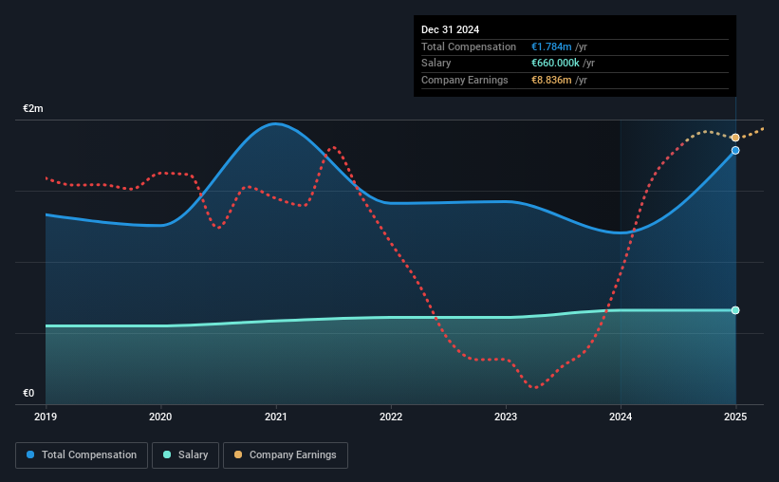Click the €8.836m company earnings value
Screen dimensions: 779x482
551,80
